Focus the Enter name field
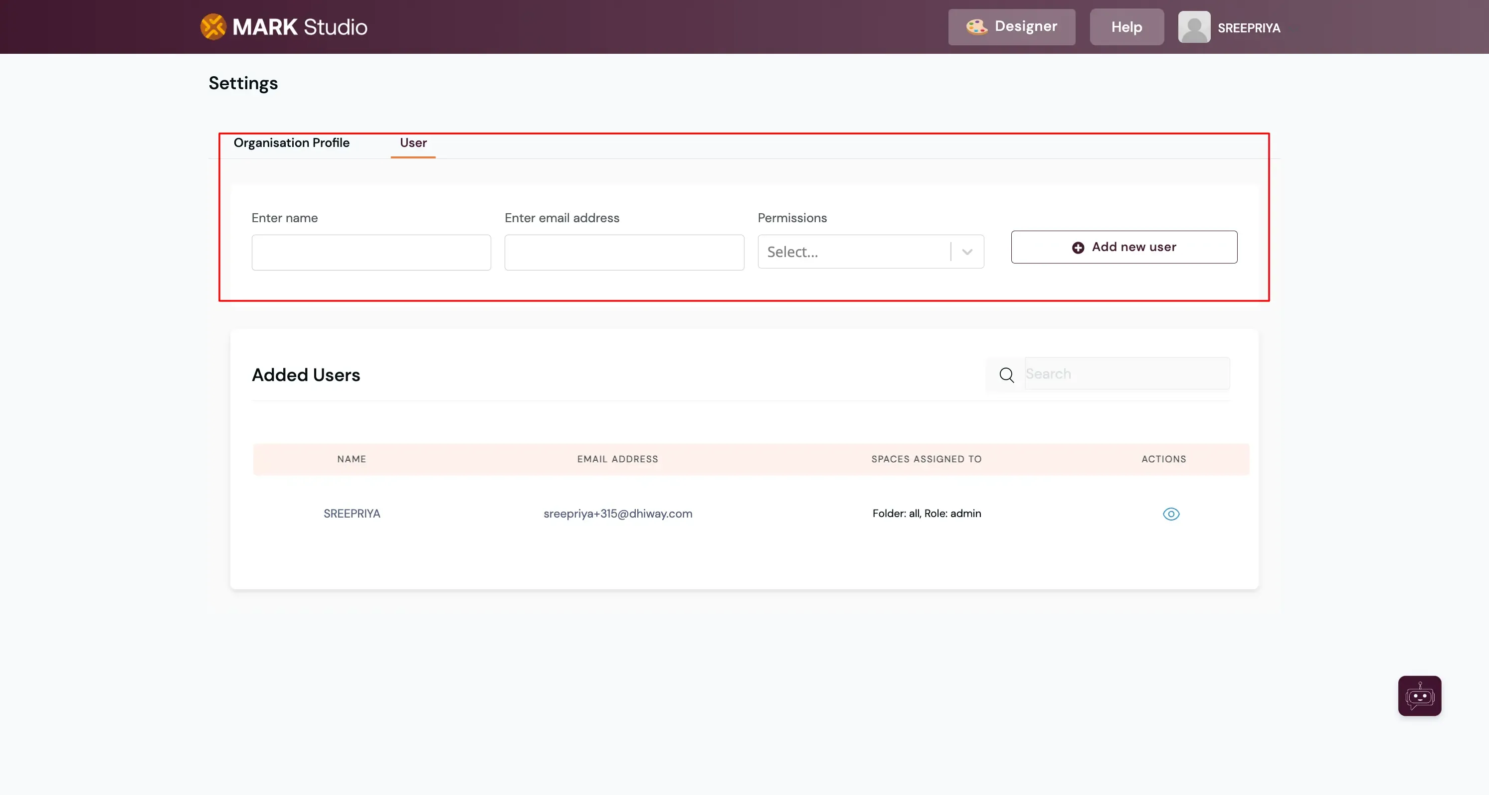 pyautogui.click(x=371, y=253)
